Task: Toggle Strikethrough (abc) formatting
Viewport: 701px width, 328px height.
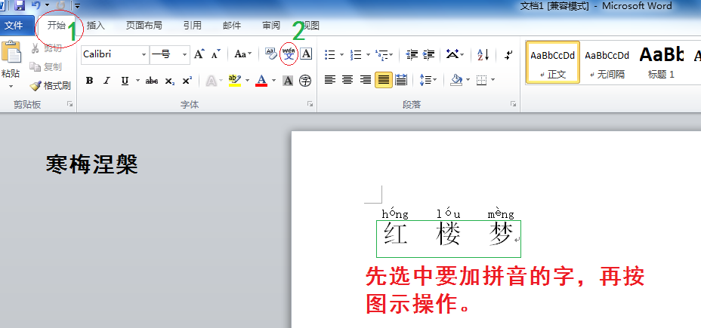Action: pos(152,81)
